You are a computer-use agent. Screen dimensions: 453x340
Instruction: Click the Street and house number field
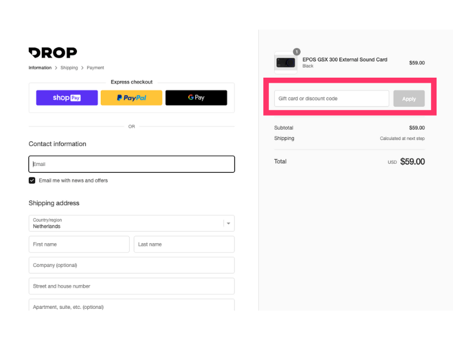[131, 286]
